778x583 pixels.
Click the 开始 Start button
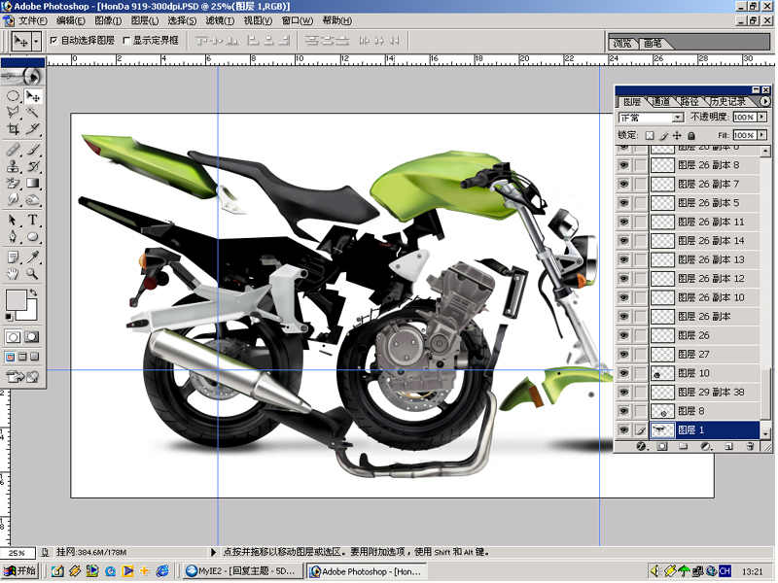pyautogui.click(x=19, y=571)
